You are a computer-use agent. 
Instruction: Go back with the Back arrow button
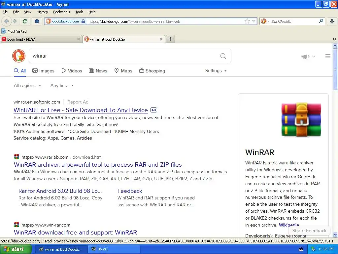click(7, 21)
